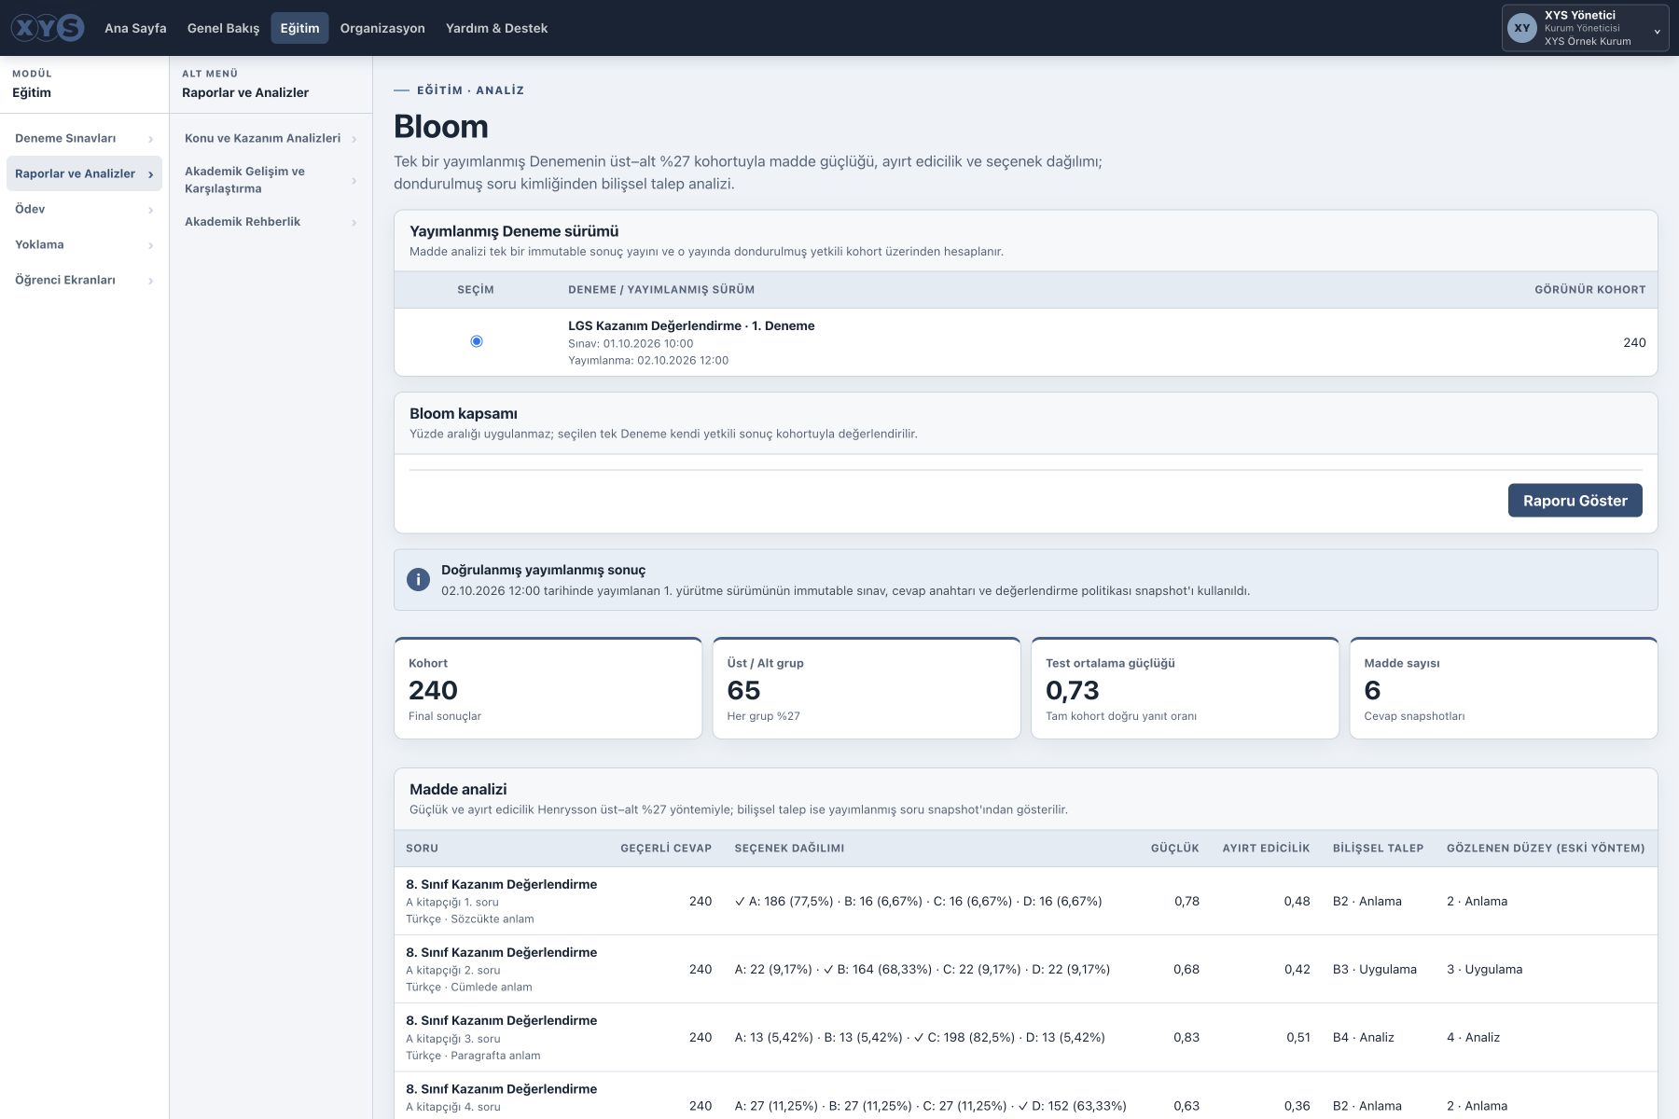Click the XYS logo
Viewport: 1679px width, 1119px height.
[x=48, y=28]
